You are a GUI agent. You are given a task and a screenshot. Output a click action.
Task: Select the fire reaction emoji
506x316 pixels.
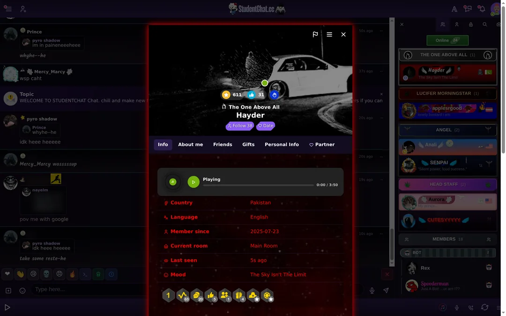point(72,274)
